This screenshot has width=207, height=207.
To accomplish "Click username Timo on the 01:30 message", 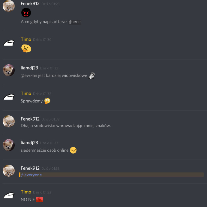I will 26,39.
